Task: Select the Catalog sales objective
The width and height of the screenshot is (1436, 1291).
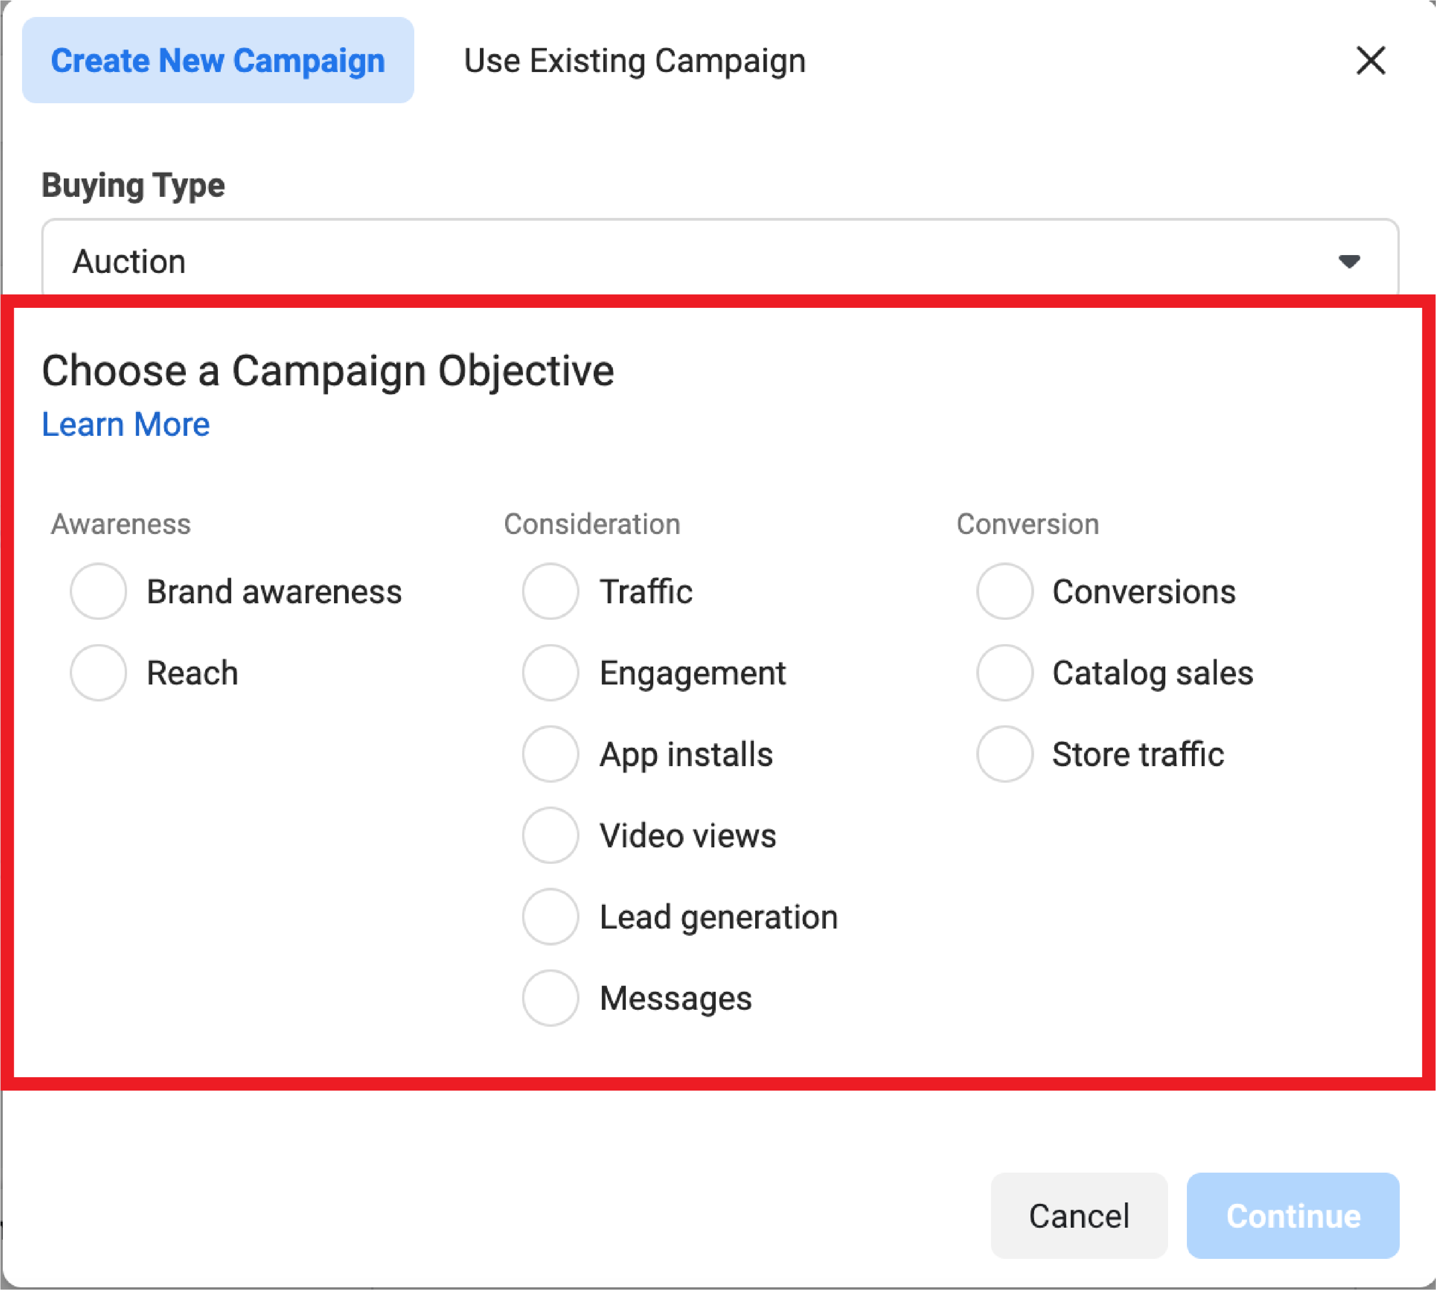Action: [1005, 673]
